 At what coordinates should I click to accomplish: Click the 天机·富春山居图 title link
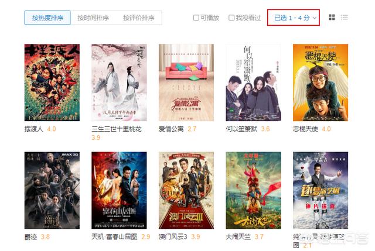pos(114,237)
